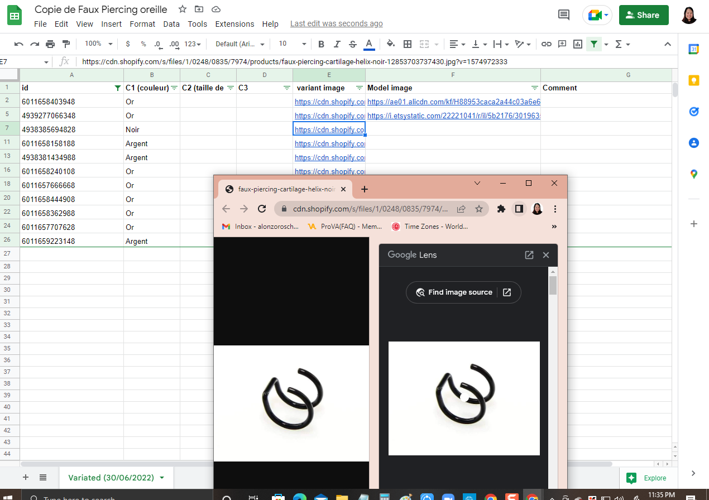Viewport: 709px width, 500px height.
Task: View cloud document status icon
Action: (x=216, y=9)
